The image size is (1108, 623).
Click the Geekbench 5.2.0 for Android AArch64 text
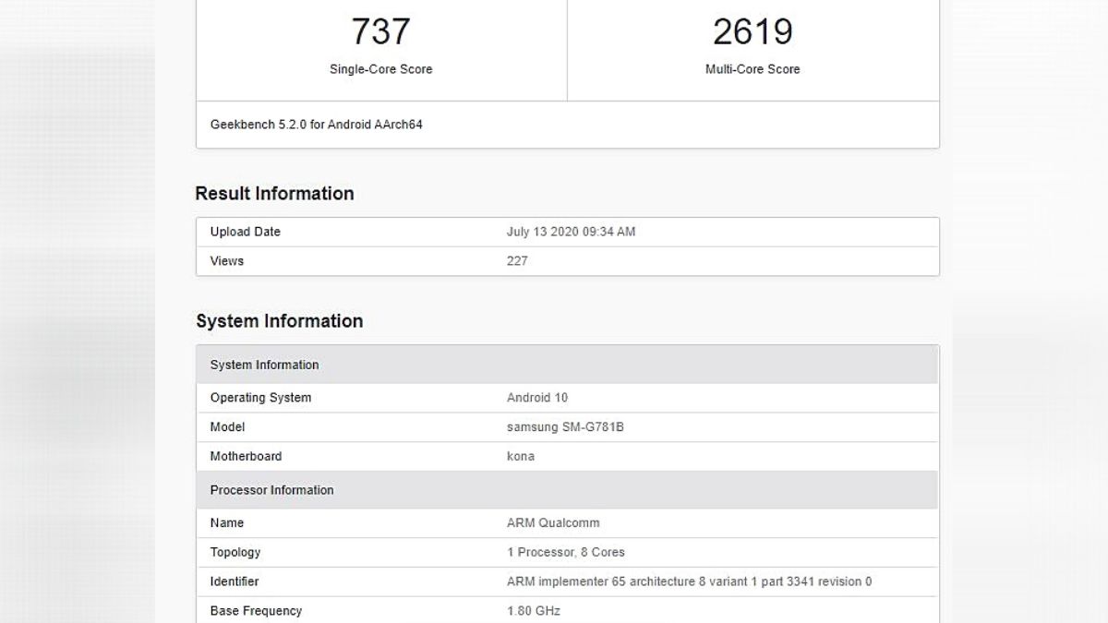coord(316,125)
